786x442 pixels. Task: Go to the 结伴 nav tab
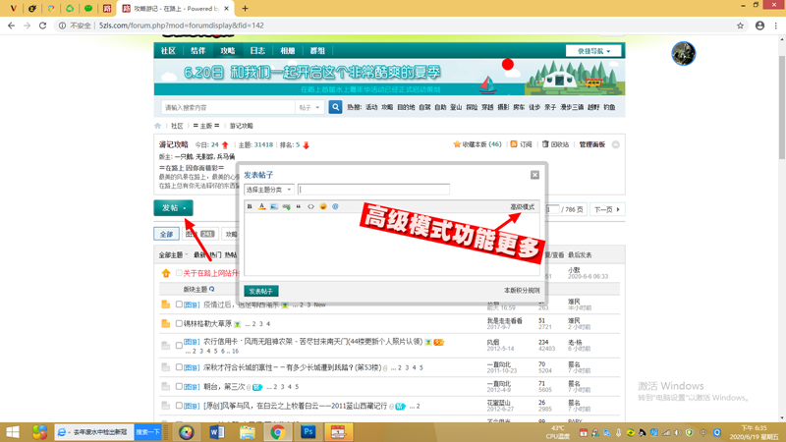coord(198,51)
